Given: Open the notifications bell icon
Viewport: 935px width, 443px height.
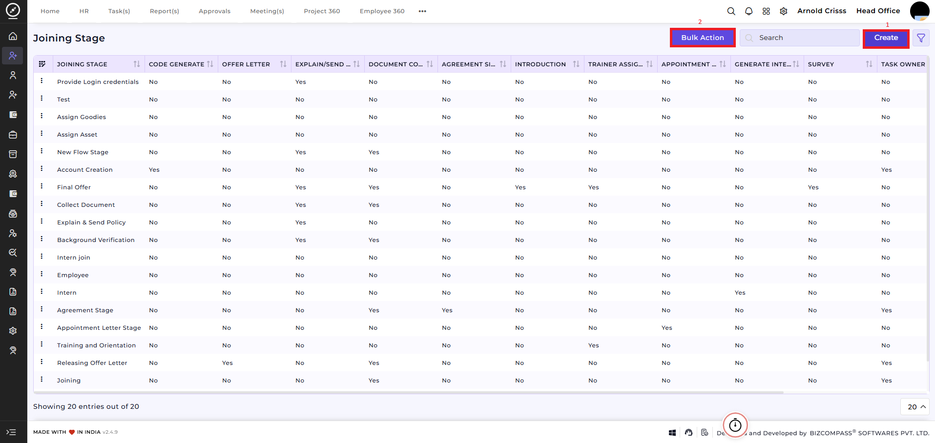Looking at the screenshot, I should coord(748,11).
